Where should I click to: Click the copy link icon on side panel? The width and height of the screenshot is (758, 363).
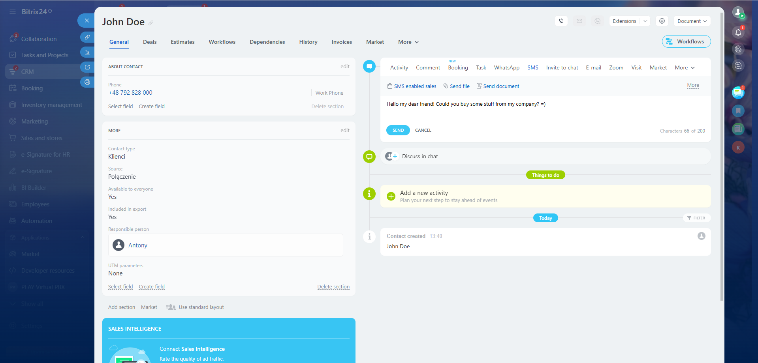pos(87,37)
